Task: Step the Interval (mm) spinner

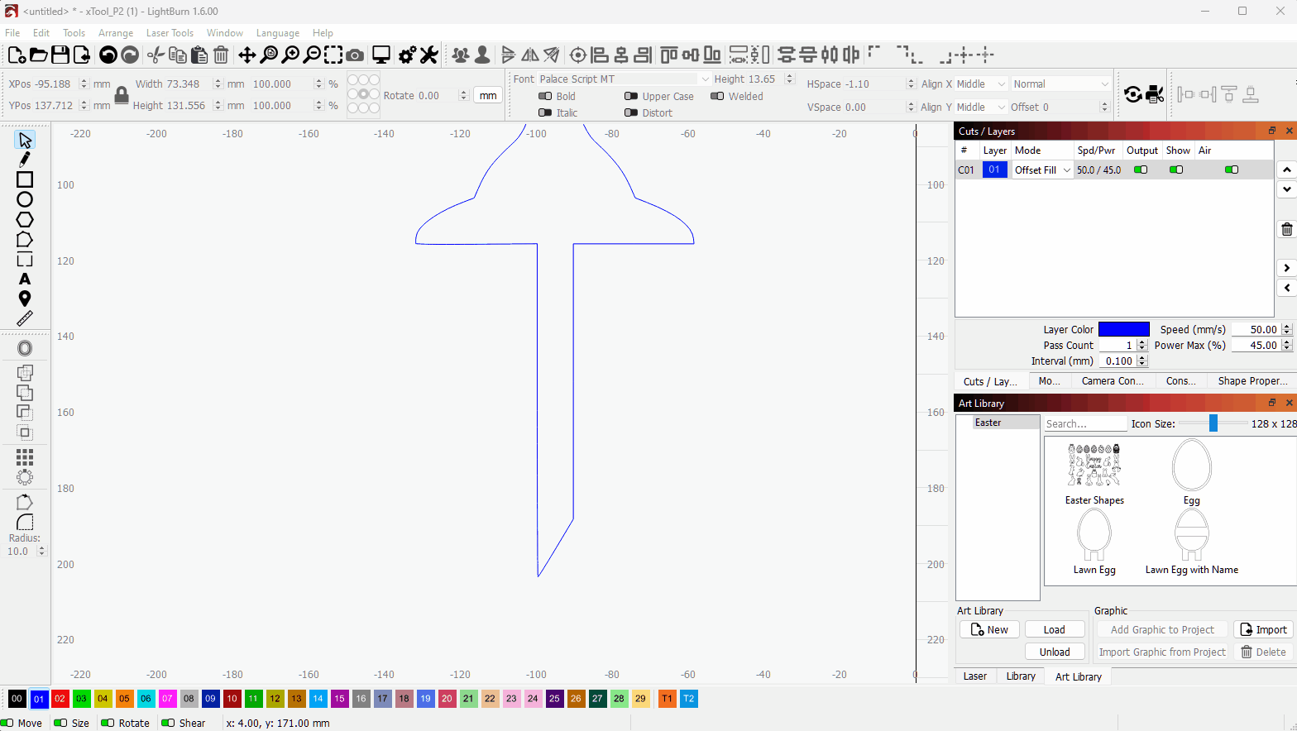Action: (1141, 361)
